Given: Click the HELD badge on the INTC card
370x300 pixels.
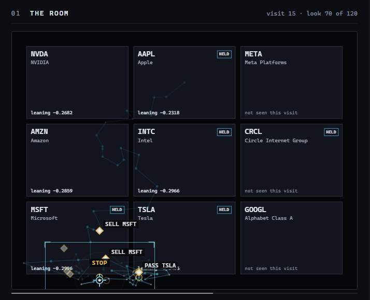Looking at the screenshot, I should point(224,132).
